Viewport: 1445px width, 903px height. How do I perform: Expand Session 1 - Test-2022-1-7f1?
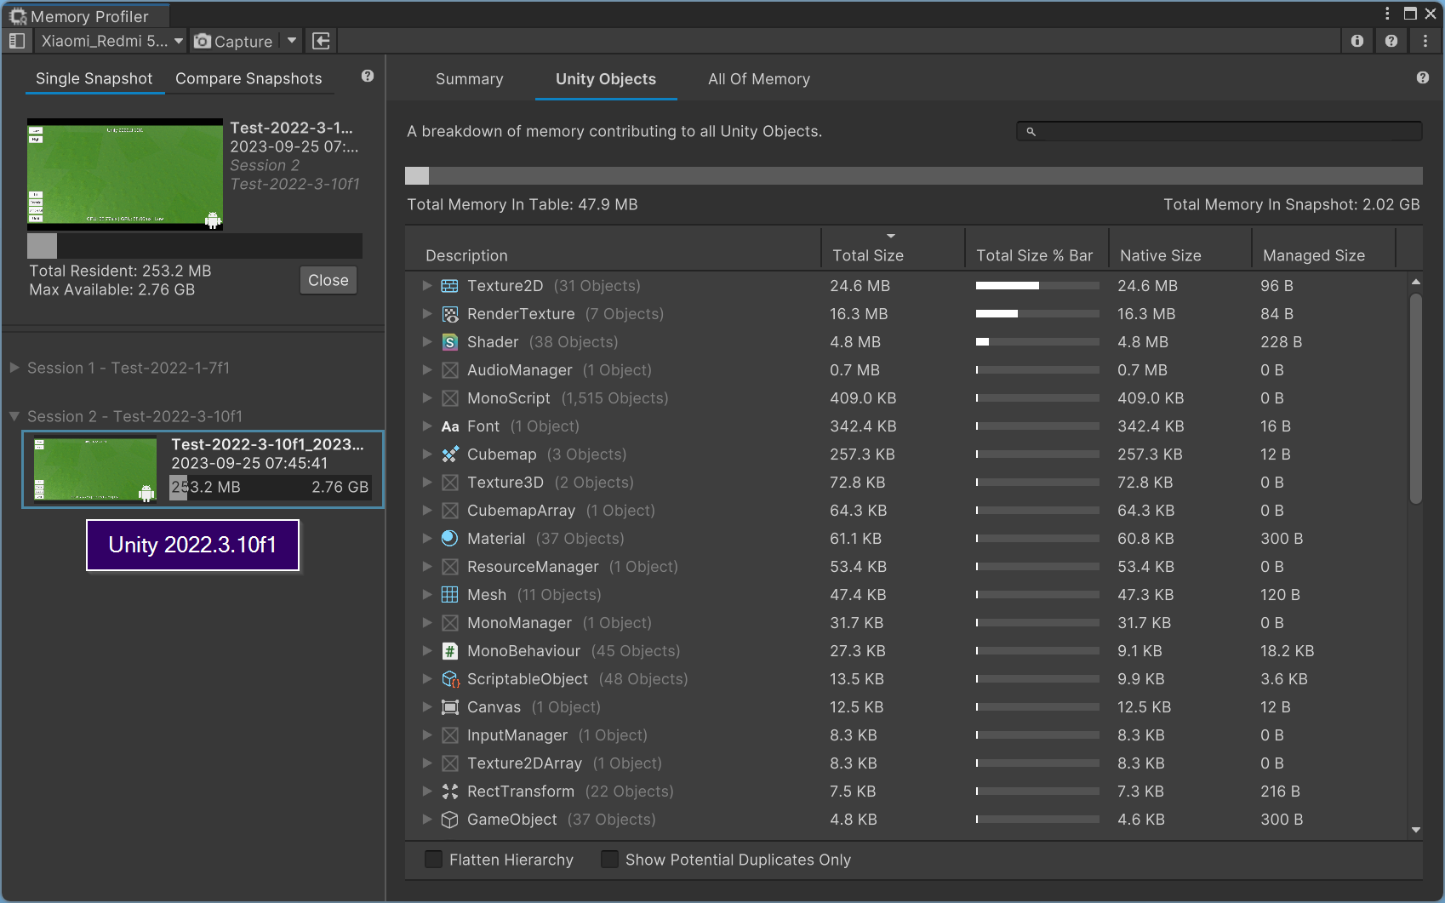14,368
